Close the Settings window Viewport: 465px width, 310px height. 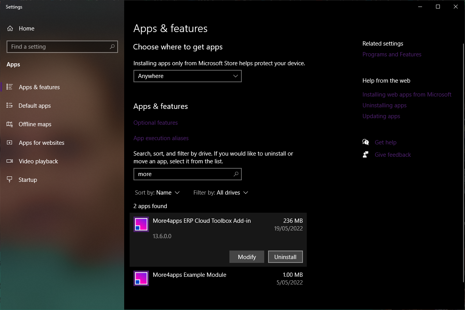[456, 7]
